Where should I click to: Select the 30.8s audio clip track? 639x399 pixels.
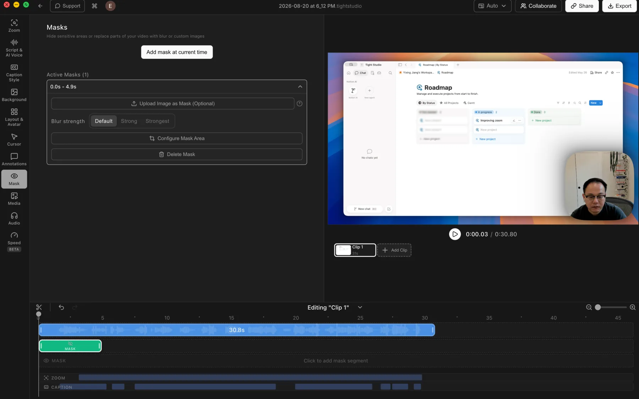[237, 330]
